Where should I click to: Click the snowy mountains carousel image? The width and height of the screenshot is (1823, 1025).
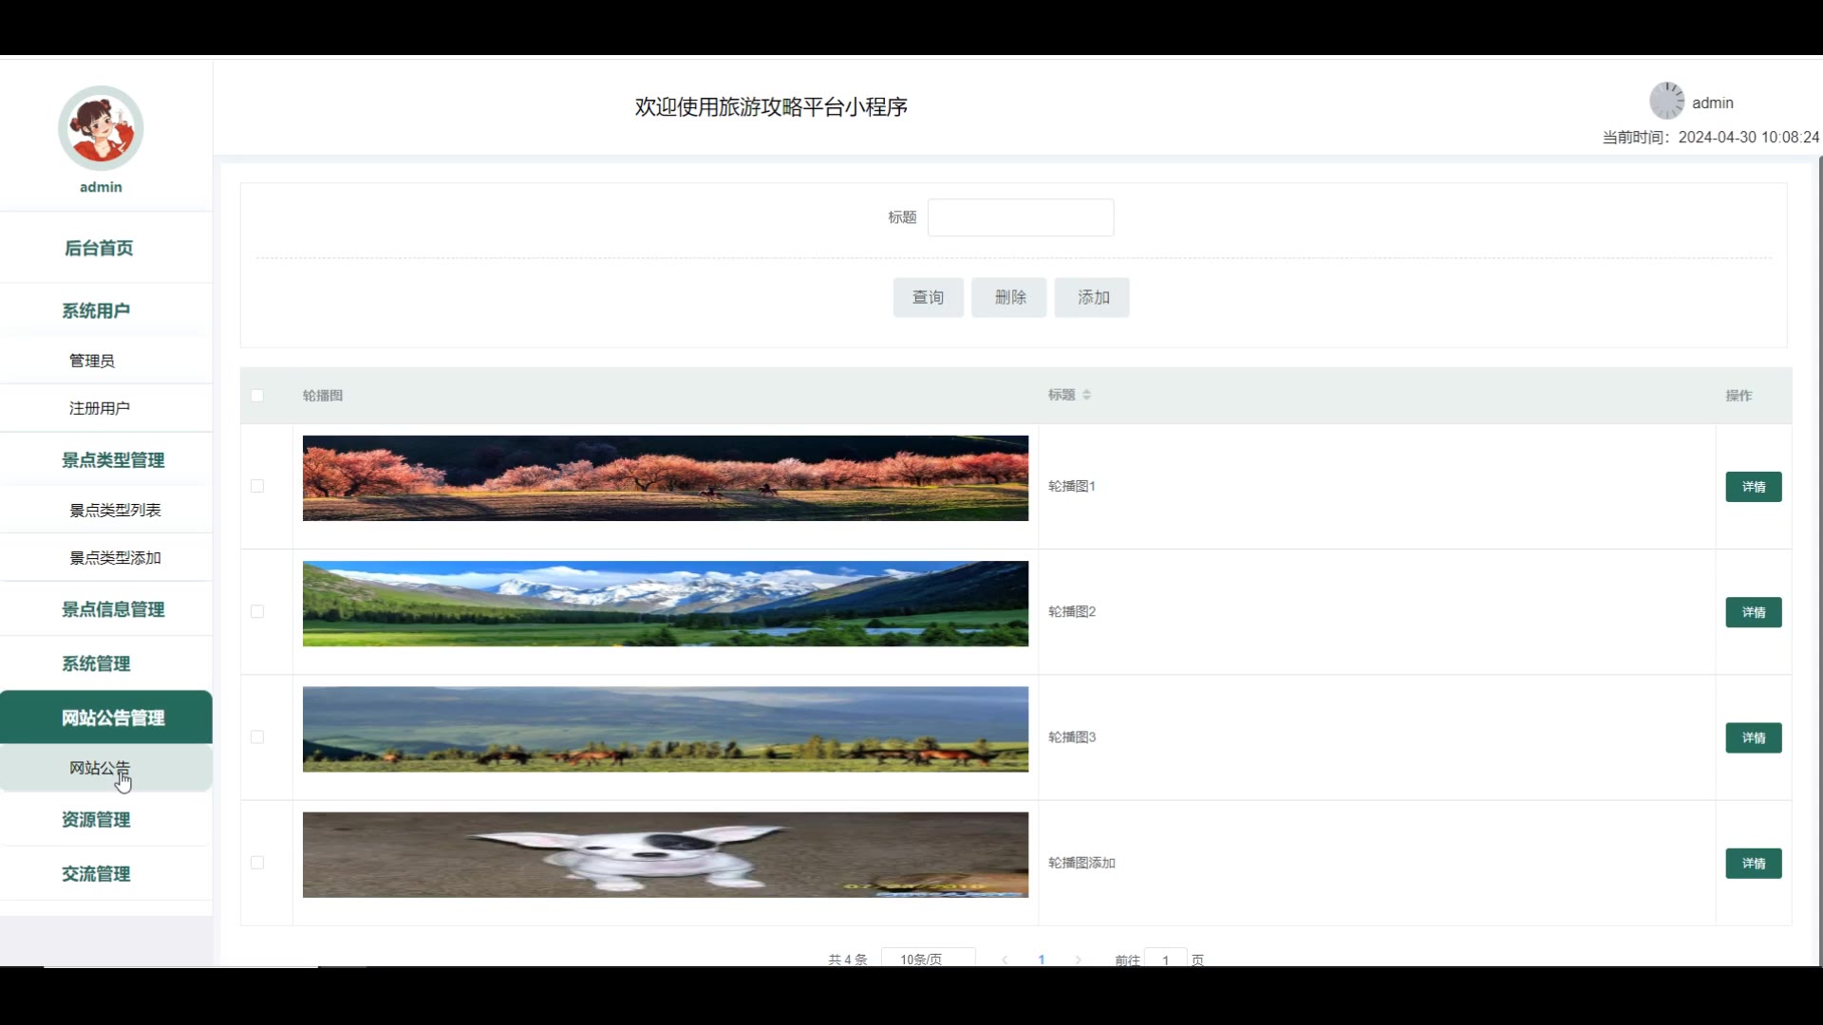click(666, 604)
